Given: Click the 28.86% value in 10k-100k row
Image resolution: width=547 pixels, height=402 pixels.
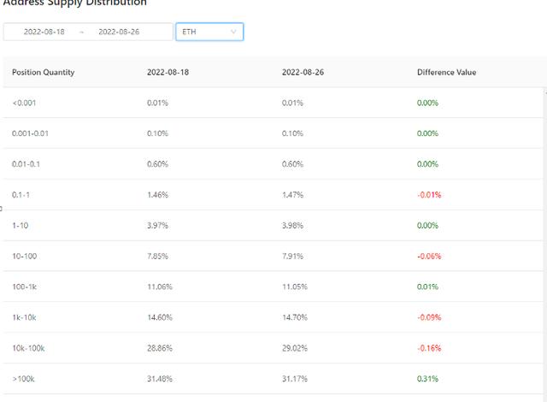Looking at the screenshot, I should tap(160, 348).
